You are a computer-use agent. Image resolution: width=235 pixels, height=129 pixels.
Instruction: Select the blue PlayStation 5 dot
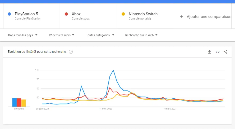pyautogui.click(x=9, y=14)
